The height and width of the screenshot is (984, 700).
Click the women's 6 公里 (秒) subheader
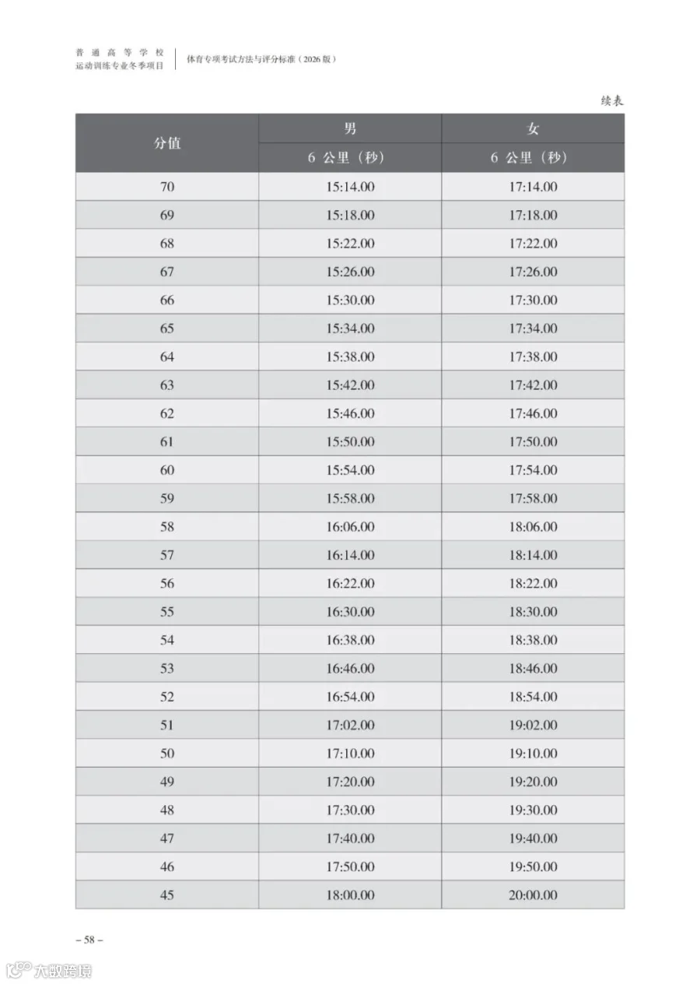click(x=533, y=157)
